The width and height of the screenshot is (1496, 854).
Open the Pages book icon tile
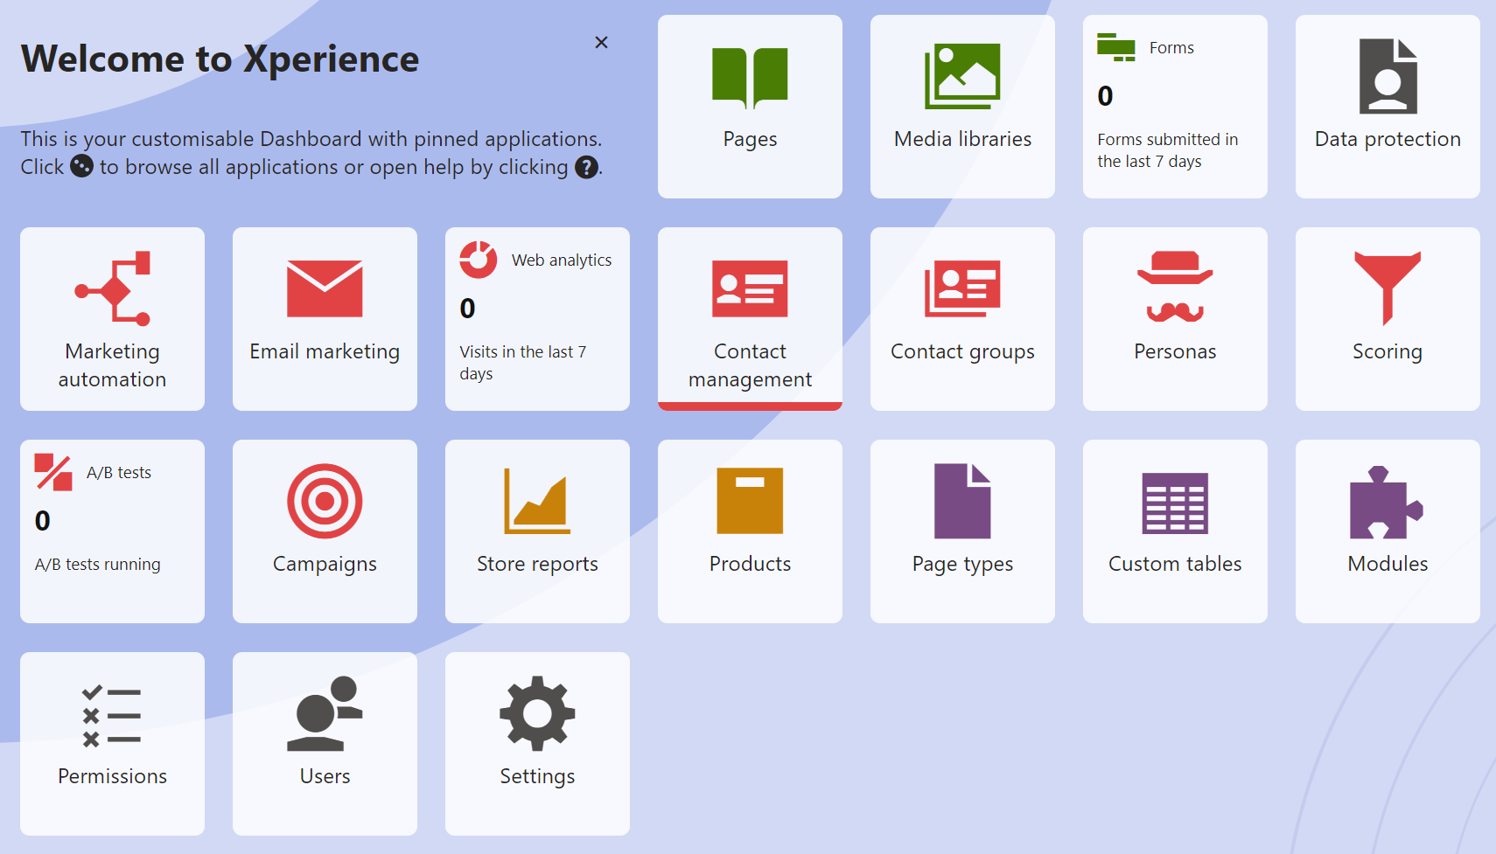click(x=750, y=78)
